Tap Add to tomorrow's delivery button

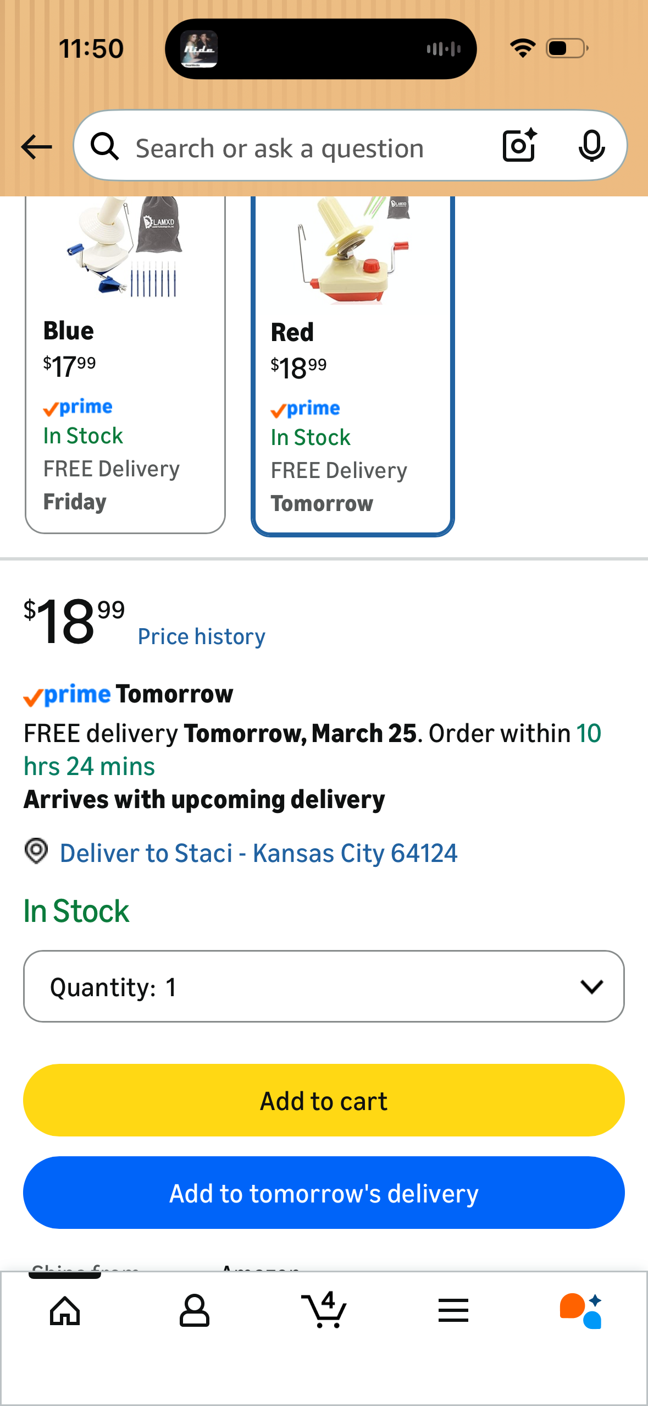click(x=324, y=1193)
